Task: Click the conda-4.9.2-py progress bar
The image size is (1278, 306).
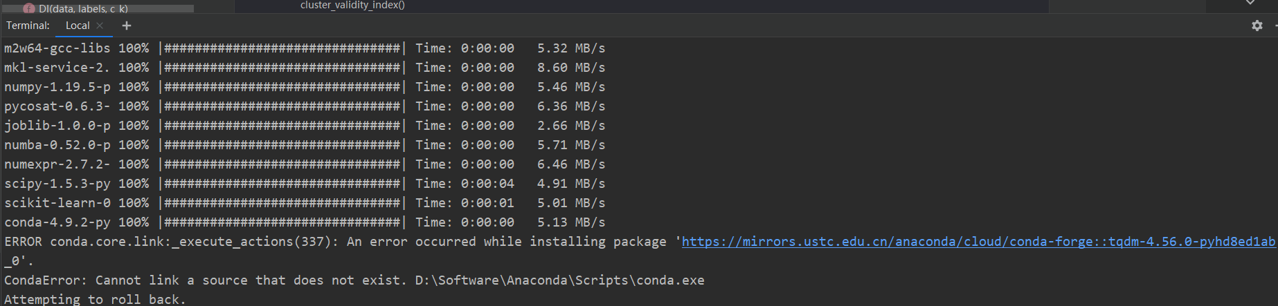Action: [x=282, y=222]
